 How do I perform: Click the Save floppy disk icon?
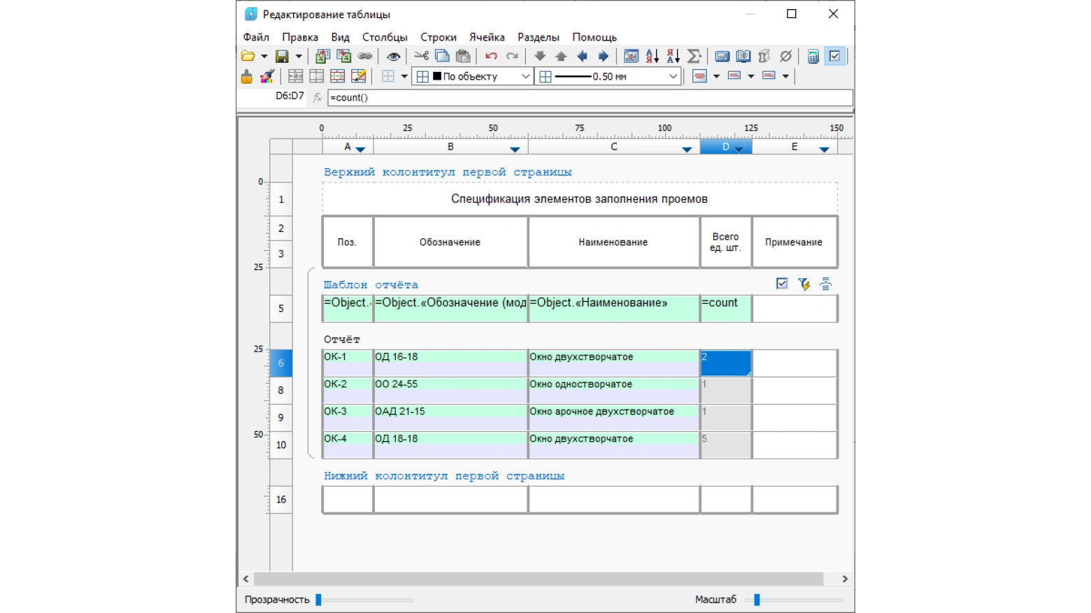282,56
